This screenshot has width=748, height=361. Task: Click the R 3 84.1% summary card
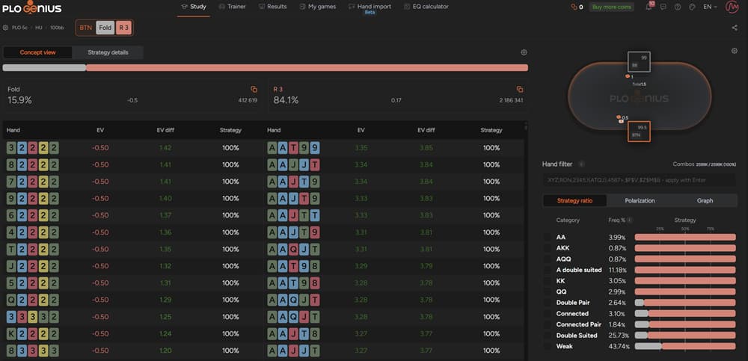pos(398,96)
